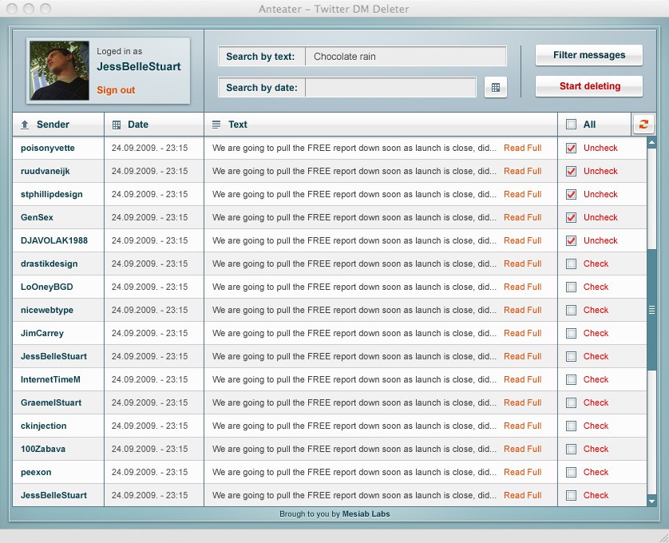Click the Search by text input field
The height and width of the screenshot is (543, 669).
[x=406, y=57]
